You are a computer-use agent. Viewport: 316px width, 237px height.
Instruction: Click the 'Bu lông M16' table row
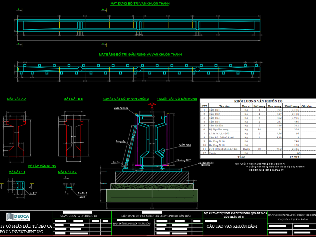(224, 141)
